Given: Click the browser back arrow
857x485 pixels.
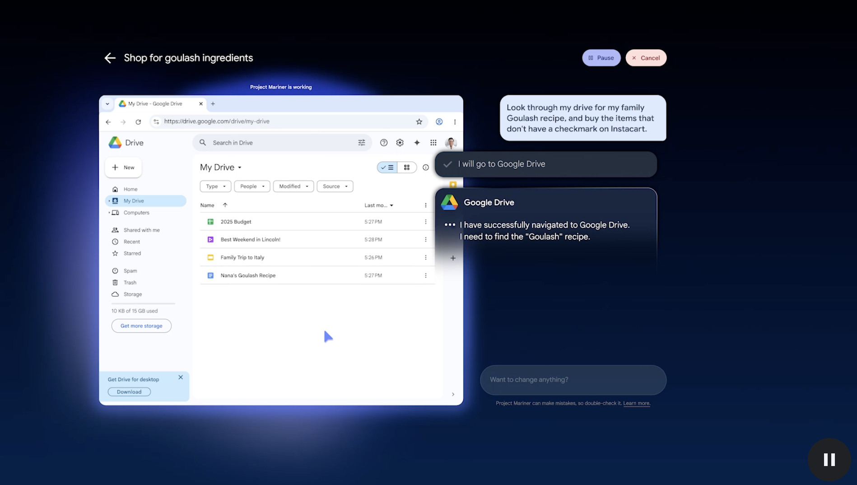Looking at the screenshot, I should (x=108, y=122).
